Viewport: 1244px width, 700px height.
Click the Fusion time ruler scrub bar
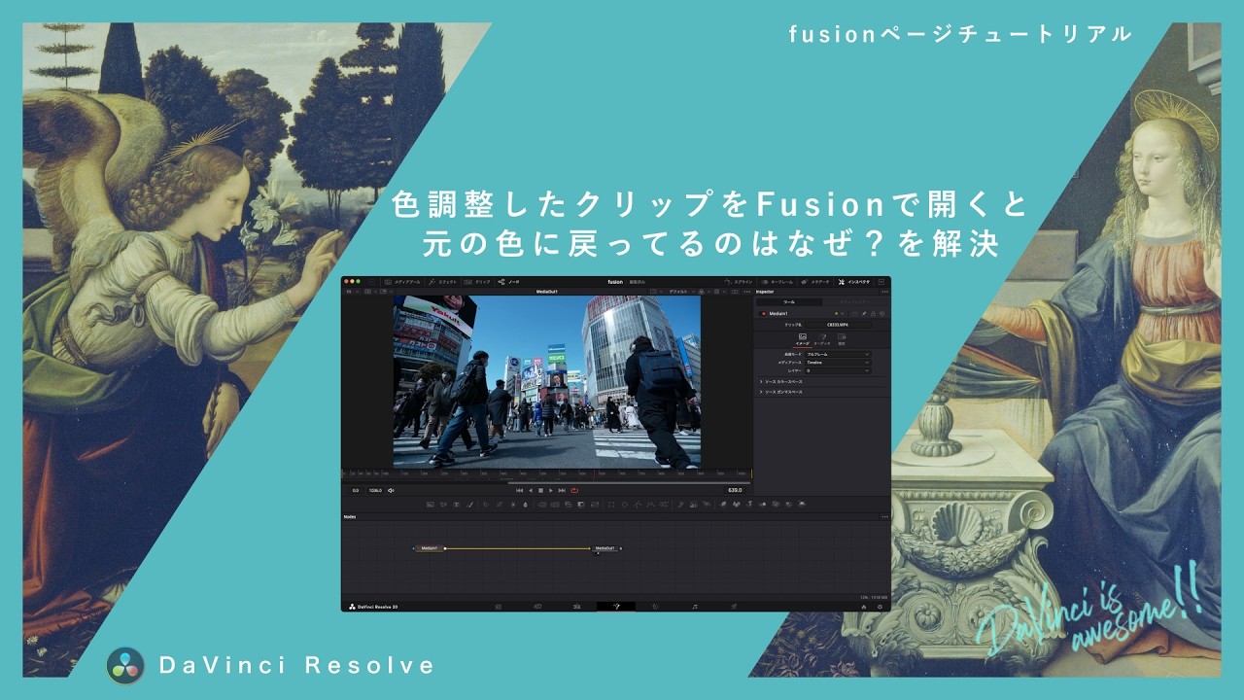point(546,474)
